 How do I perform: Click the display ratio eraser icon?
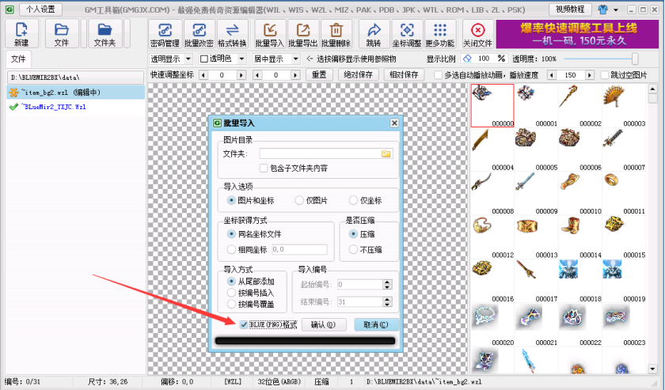coord(467,59)
